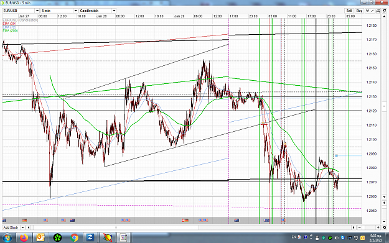Click the price scale minus button
389x243 pixels.
coord(384,221)
